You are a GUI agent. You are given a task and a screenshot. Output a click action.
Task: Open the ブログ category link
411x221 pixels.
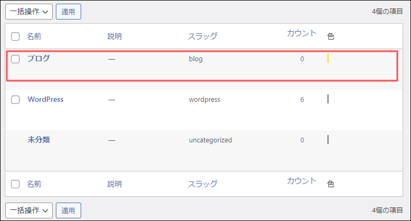pos(38,59)
